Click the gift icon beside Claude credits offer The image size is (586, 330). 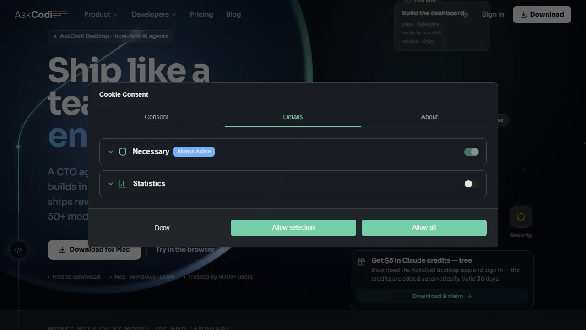[361, 262]
